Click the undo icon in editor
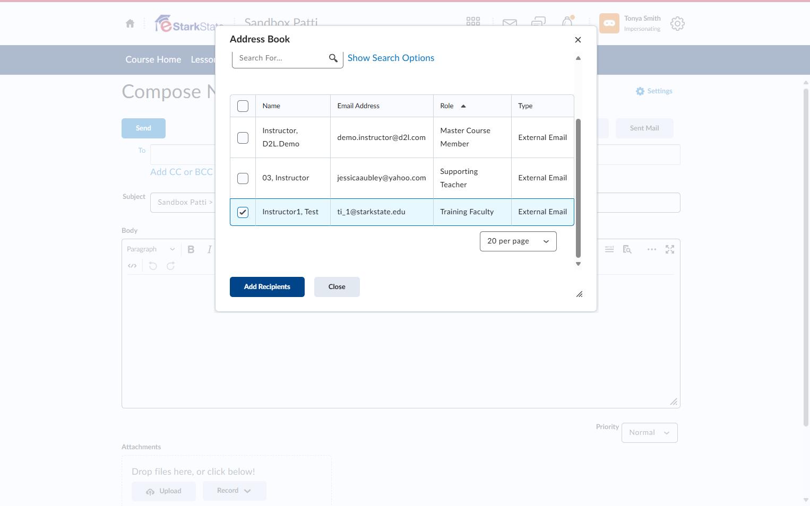The height and width of the screenshot is (506, 810). (x=153, y=266)
